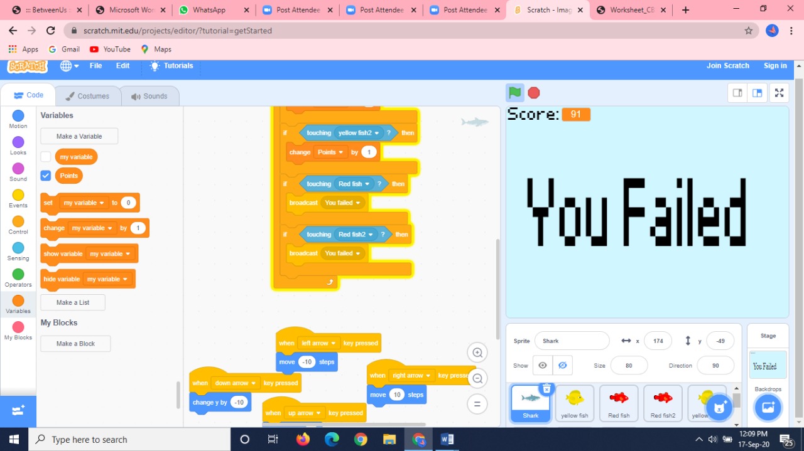Open the Join Scratch link
Screen dimensions: 804x451
pyautogui.click(x=727, y=65)
